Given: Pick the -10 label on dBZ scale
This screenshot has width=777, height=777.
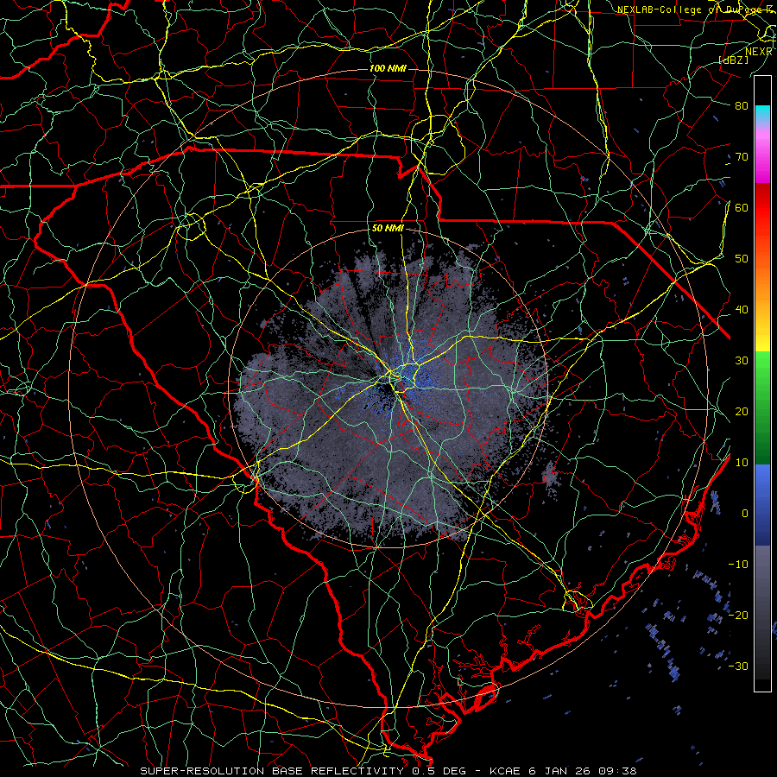Looking at the screenshot, I should [738, 565].
